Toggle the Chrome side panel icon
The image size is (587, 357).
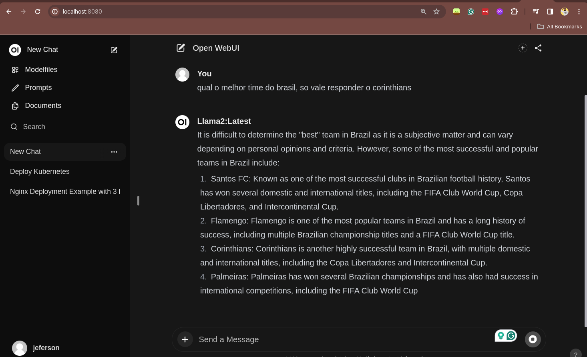coord(550,12)
